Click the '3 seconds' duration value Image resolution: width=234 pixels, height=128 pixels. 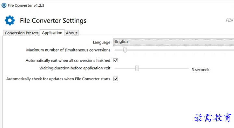201,70
